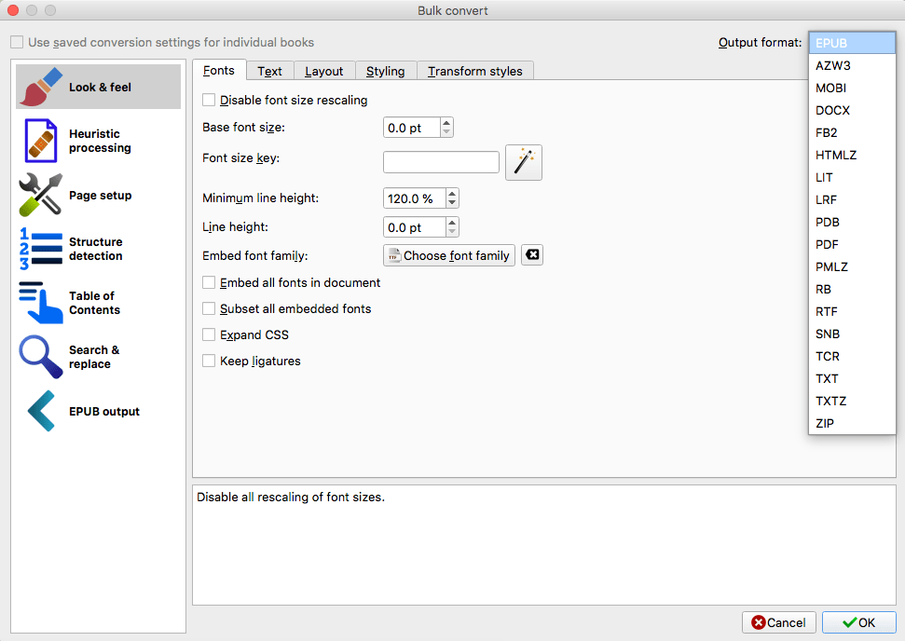Open Page setup wrench icon
The width and height of the screenshot is (905, 641).
pyautogui.click(x=41, y=195)
